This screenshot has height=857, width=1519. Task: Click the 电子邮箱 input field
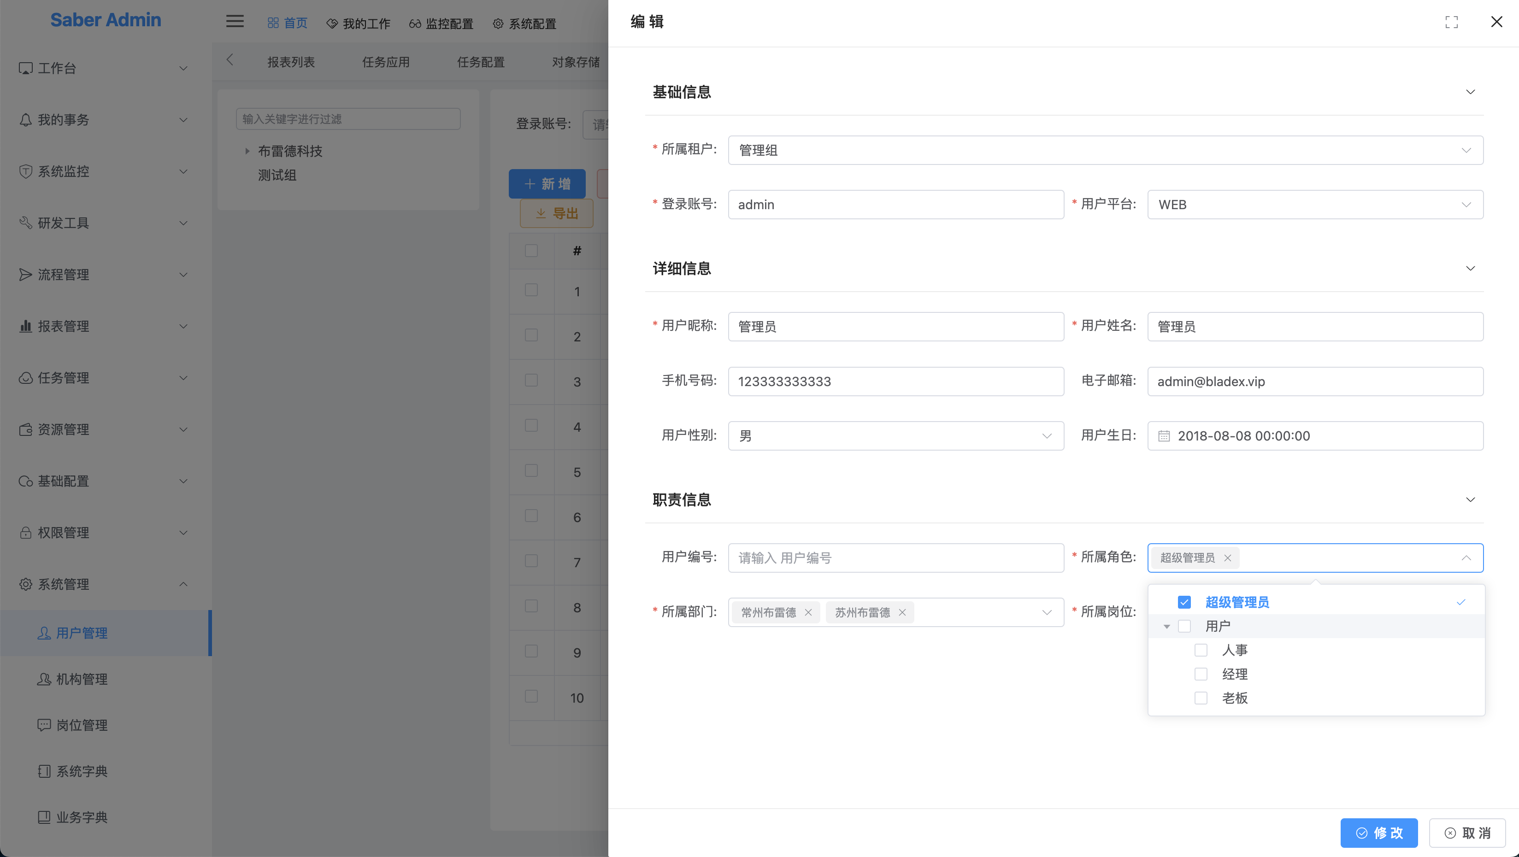click(x=1315, y=382)
